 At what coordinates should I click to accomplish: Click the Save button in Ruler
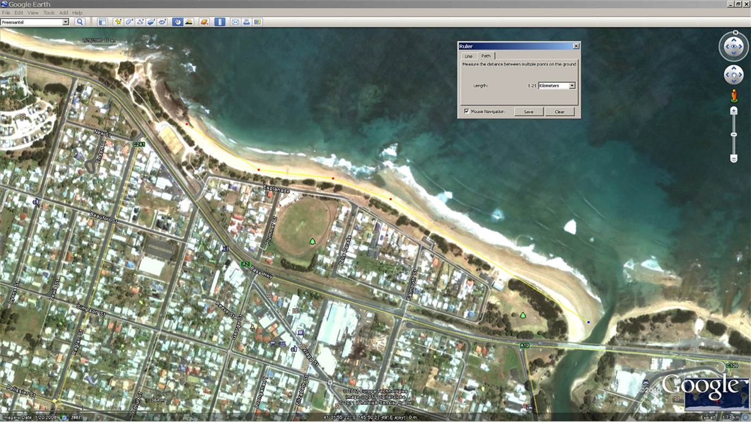pos(528,111)
